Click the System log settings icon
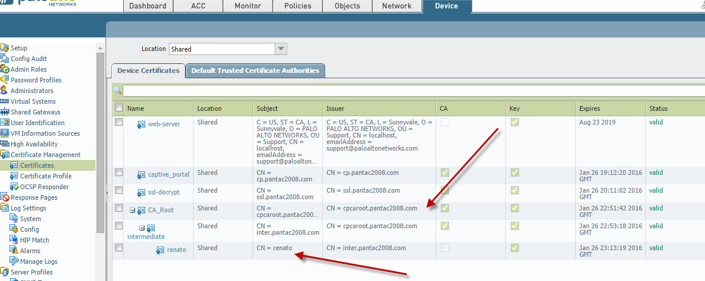 click(14, 219)
